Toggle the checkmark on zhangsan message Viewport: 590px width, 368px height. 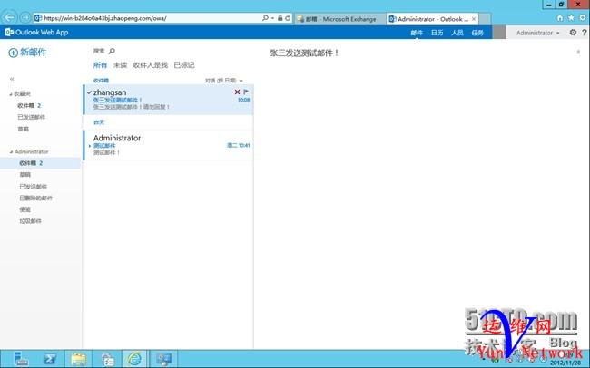click(89, 92)
